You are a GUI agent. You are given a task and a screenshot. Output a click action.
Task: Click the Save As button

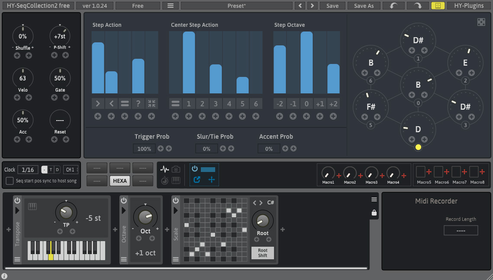364,6
